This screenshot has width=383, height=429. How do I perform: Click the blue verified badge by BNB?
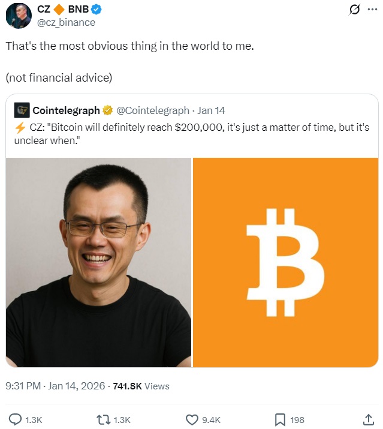pos(96,10)
